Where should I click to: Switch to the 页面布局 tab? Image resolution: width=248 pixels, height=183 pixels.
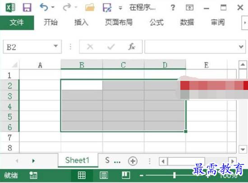coord(119,22)
